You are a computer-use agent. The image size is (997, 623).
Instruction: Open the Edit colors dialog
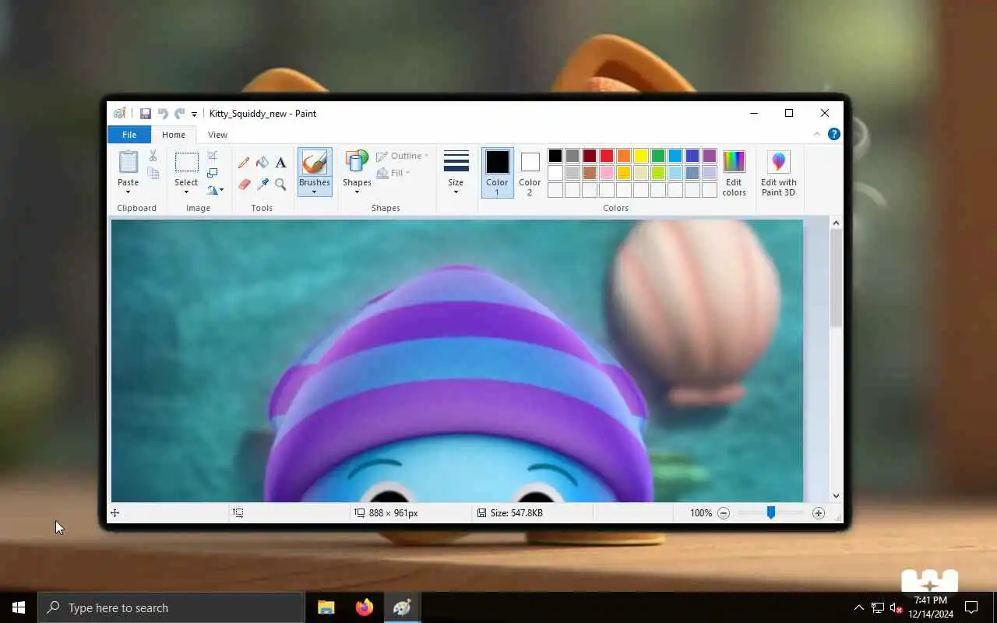pyautogui.click(x=734, y=173)
